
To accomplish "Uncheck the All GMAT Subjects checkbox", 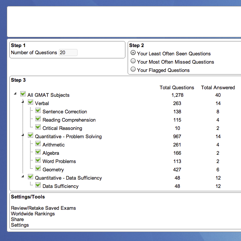I will [23, 94].
